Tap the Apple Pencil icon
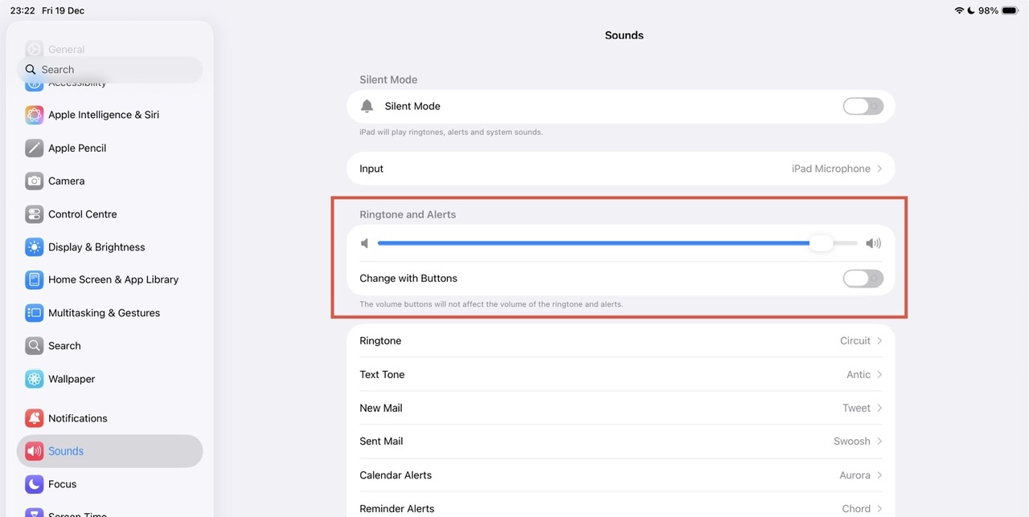Viewport: 1029px width, 517px height. [x=34, y=148]
